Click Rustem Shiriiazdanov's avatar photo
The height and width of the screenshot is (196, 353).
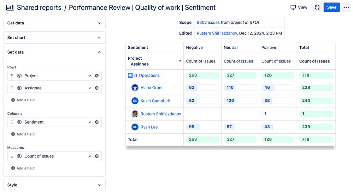tap(135, 114)
